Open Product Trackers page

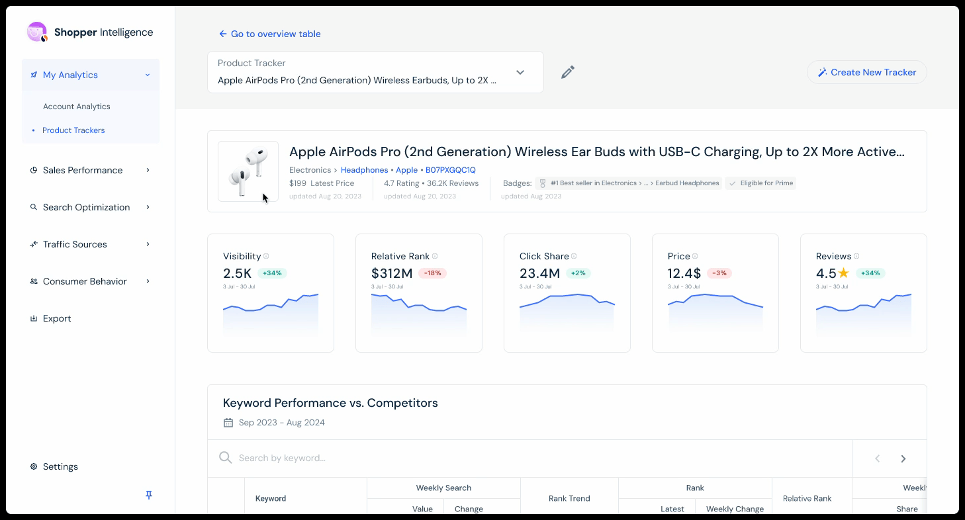[73, 130]
